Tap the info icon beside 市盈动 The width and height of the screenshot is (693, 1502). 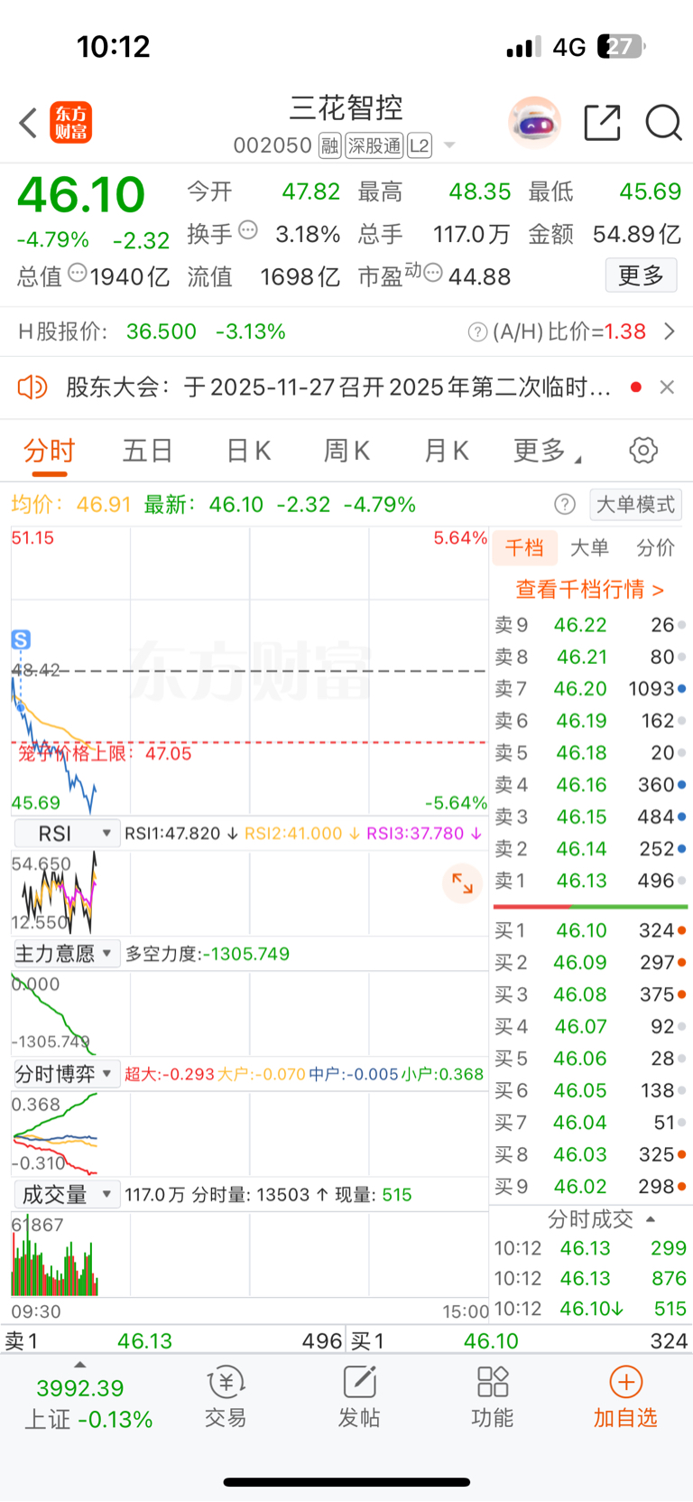[x=433, y=272]
